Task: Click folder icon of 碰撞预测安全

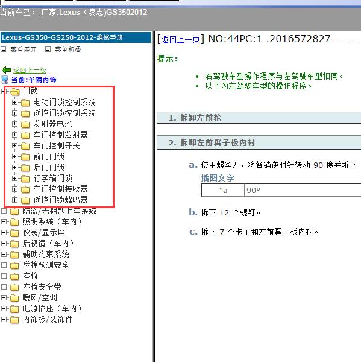Action: click(14, 265)
